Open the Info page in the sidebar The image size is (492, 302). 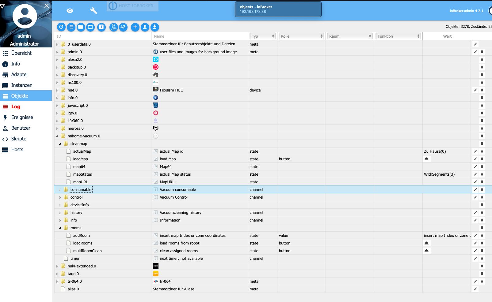(26, 64)
